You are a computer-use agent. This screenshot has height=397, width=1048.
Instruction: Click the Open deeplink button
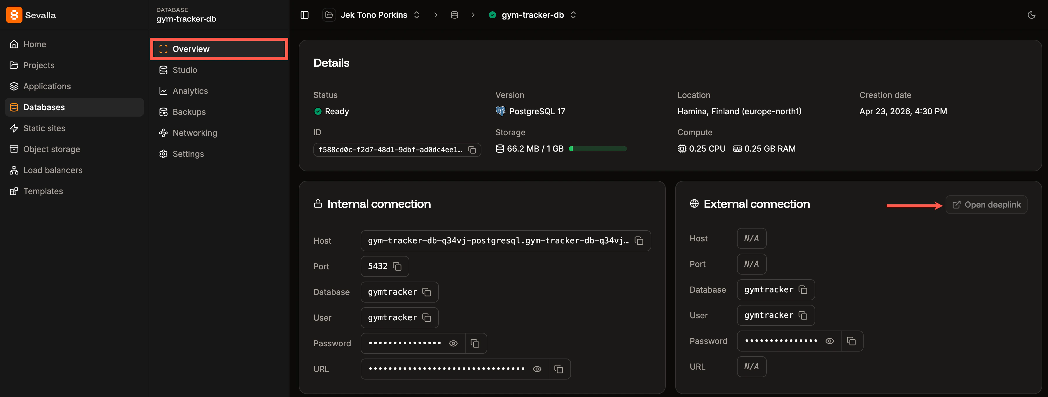(986, 205)
